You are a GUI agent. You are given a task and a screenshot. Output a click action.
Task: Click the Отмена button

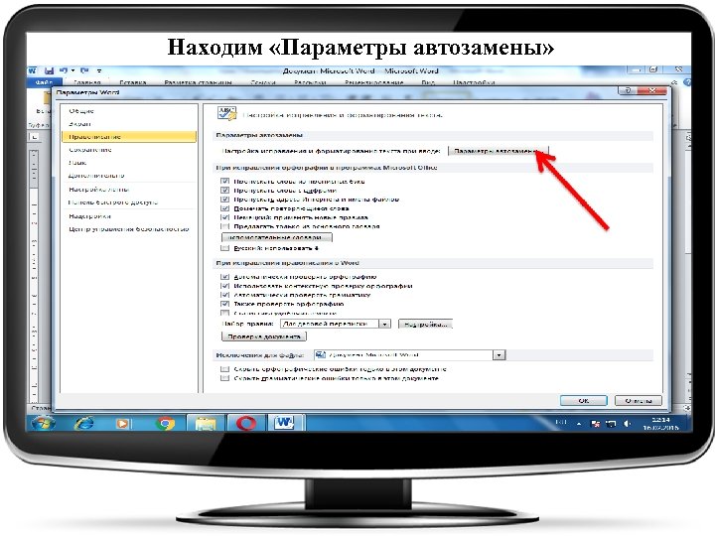pyautogui.click(x=638, y=401)
